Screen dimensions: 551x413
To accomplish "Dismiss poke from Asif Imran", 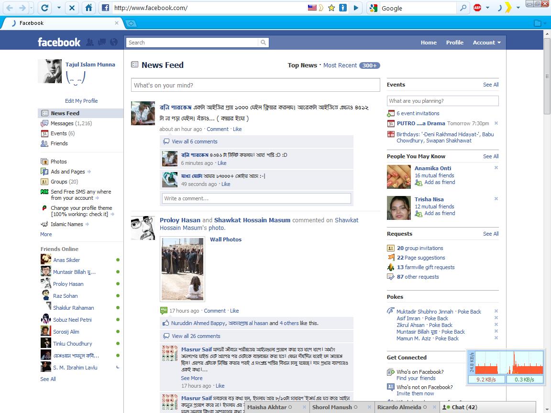I will pyautogui.click(x=496, y=318).
